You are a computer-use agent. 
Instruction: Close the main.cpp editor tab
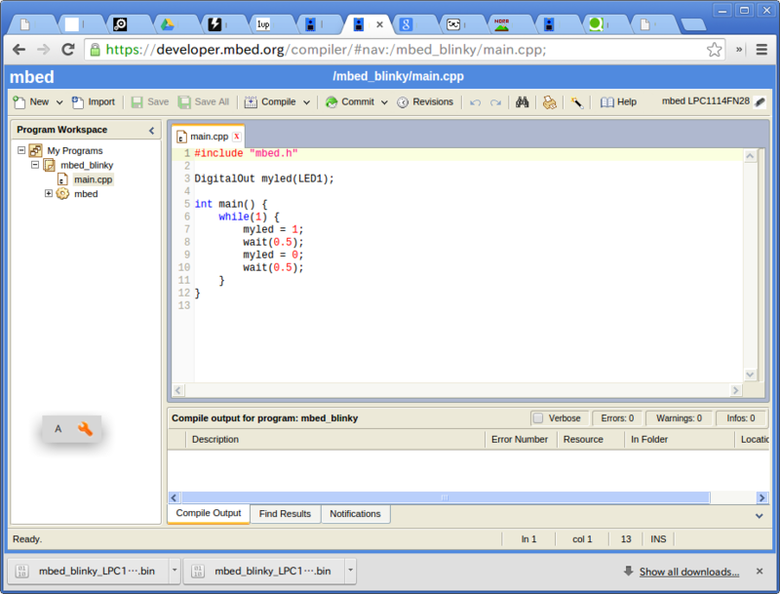[x=237, y=137]
